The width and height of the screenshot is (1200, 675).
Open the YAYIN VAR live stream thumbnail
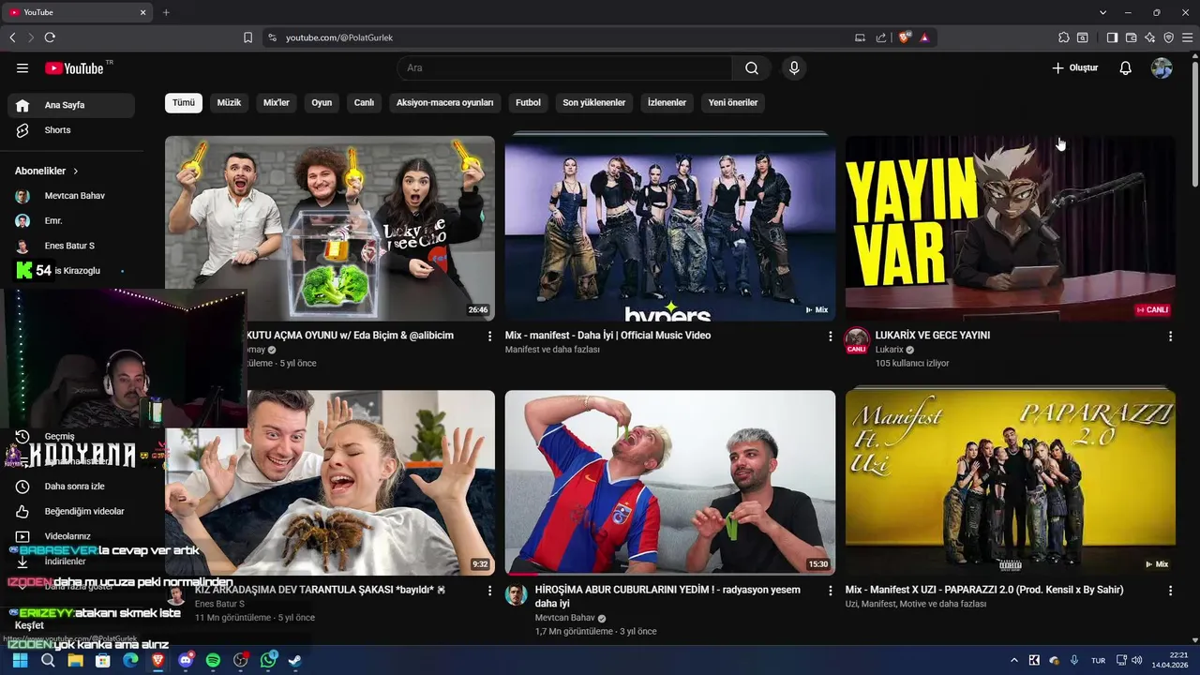pos(1010,228)
